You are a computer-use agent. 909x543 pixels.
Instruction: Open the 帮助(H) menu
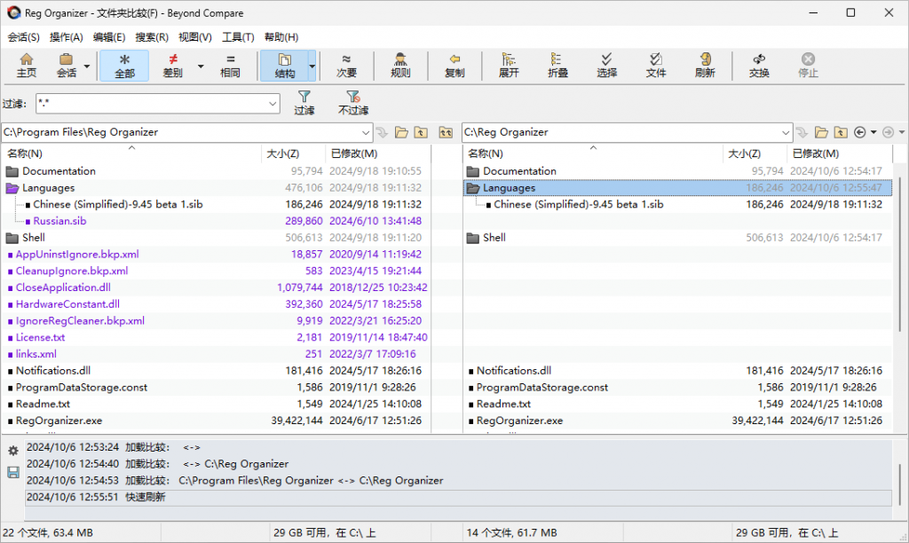(281, 37)
